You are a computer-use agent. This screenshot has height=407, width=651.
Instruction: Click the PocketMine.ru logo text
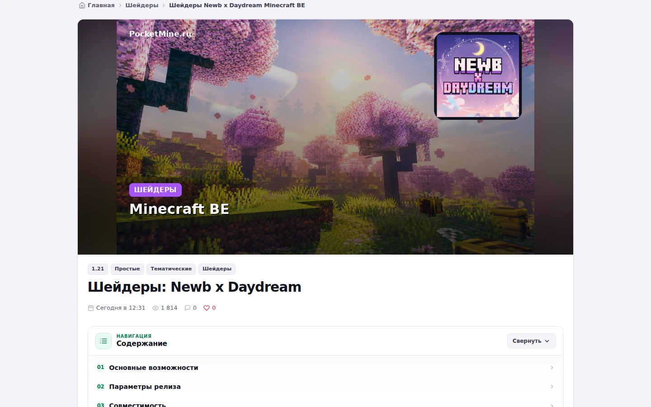tap(160, 34)
